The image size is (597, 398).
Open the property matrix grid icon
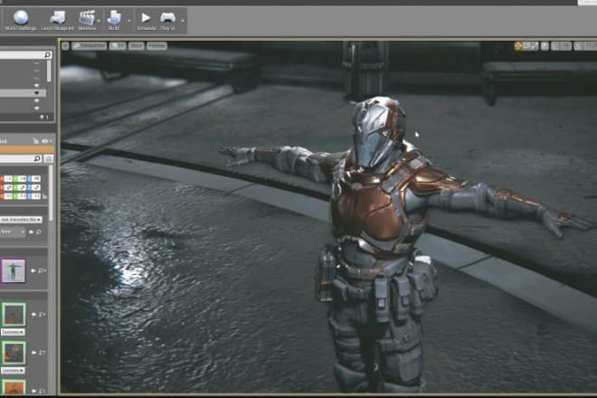point(48,158)
